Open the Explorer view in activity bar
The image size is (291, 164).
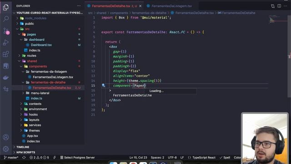6,7
